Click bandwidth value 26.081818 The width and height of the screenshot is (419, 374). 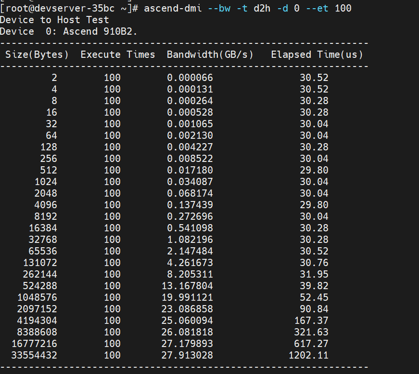pyautogui.click(x=187, y=332)
